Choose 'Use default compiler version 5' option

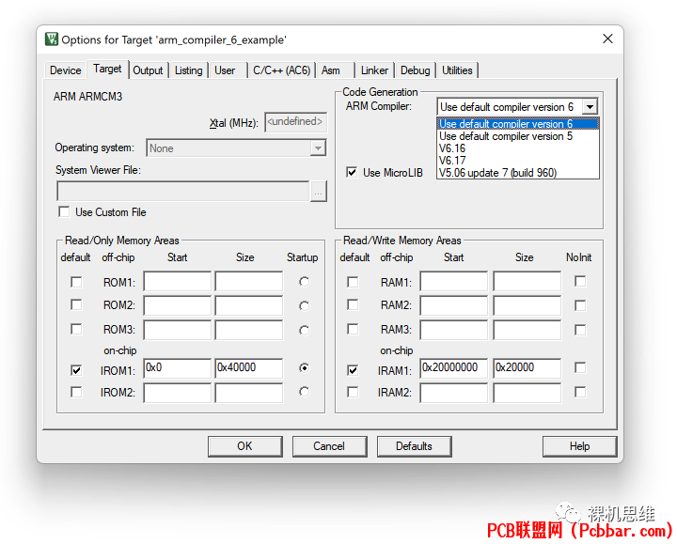pyautogui.click(x=518, y=136)
